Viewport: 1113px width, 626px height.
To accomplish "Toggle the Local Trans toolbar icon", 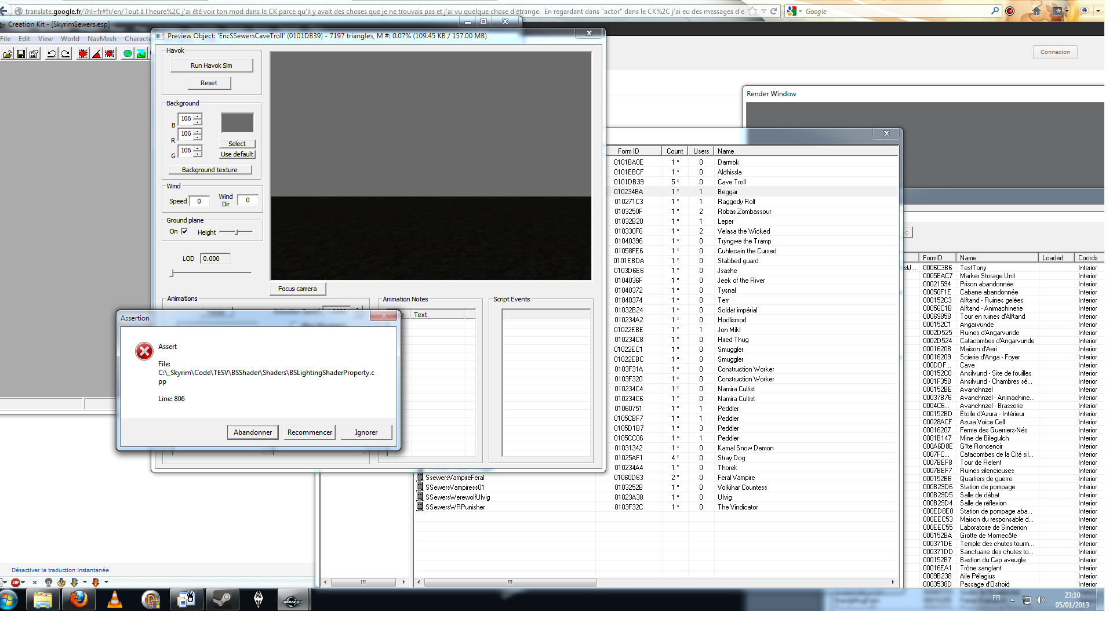I will pos(110,54).
